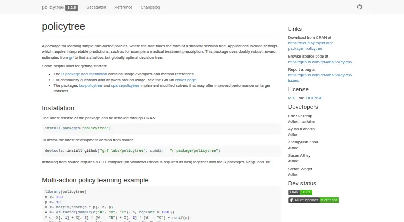Open the LICENSE file link

point(314,98)
